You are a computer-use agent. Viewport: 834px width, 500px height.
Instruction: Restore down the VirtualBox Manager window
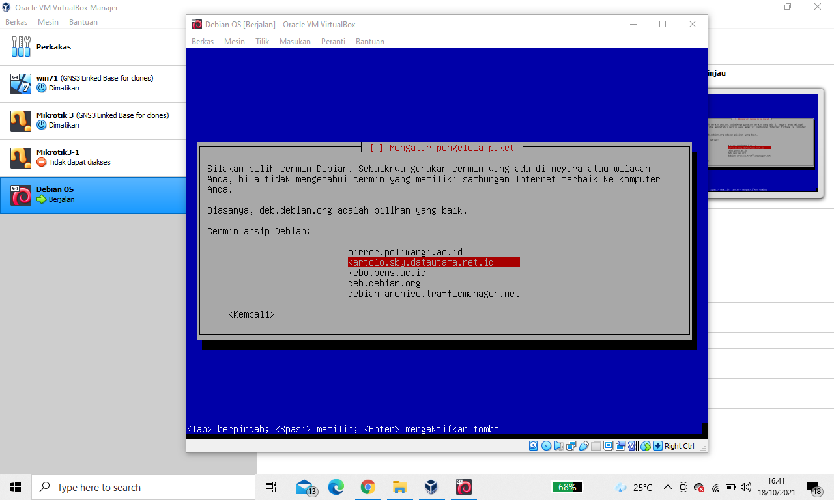[x=788, y=7]
